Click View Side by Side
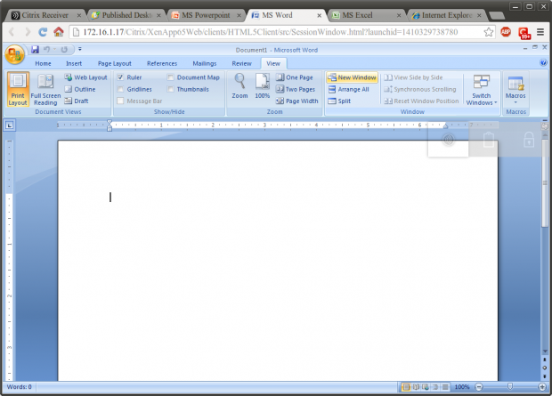Screen dimensions: 552x396 (413, 77)
